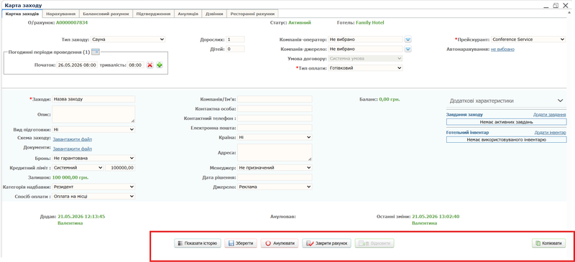Switch to Підтвердження tab
Screen dimensions: 575x262
(153, 14)
